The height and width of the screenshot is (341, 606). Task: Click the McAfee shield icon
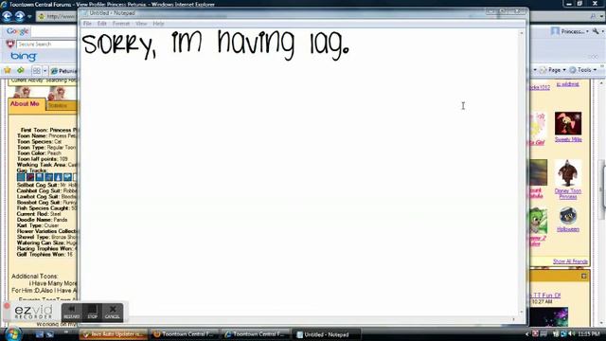(x=10, y=45)
